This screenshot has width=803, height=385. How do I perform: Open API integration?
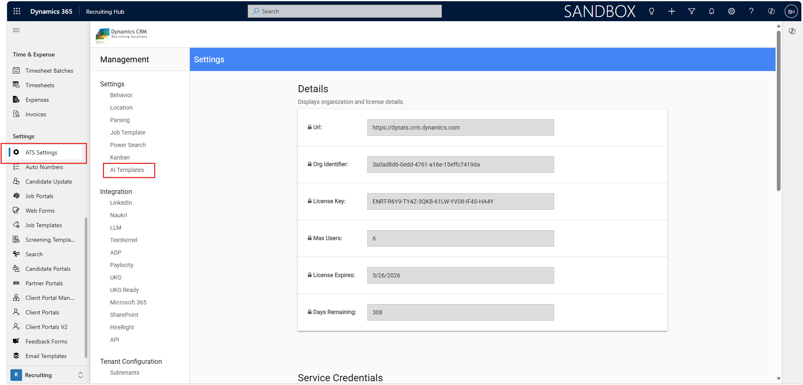(115, 340)
